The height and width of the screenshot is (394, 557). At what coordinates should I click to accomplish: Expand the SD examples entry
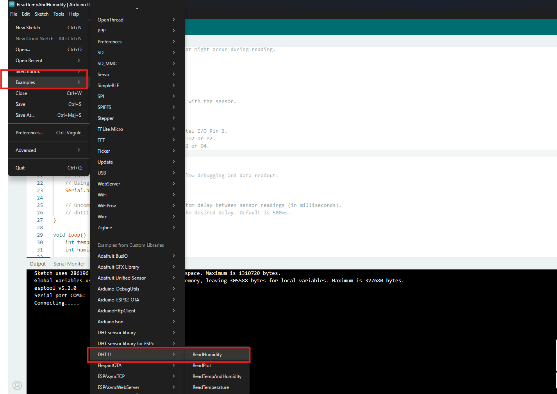click(x=137, y=53)
